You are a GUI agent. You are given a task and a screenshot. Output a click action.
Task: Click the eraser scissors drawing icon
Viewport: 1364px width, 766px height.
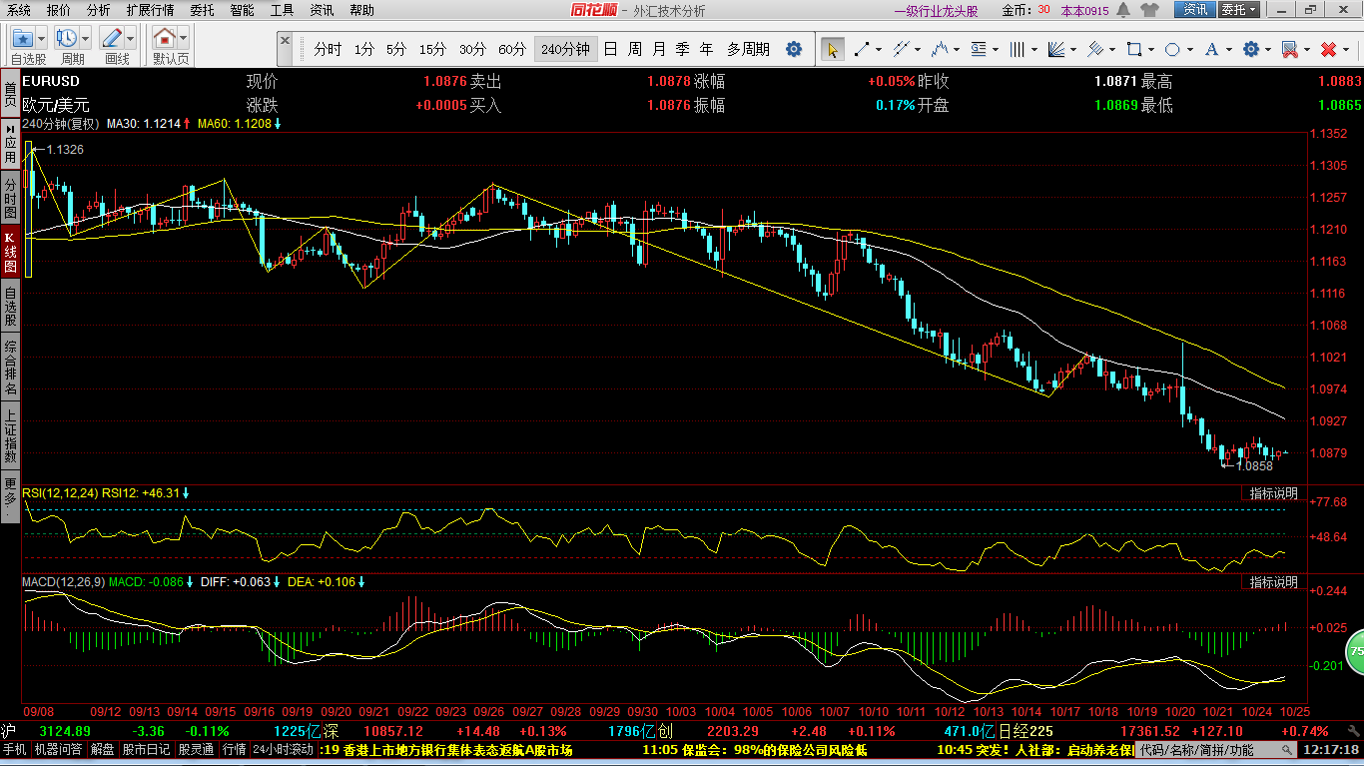[x=1289, y=49]
